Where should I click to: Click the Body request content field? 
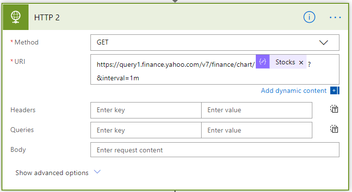click(x=215, y=149)
